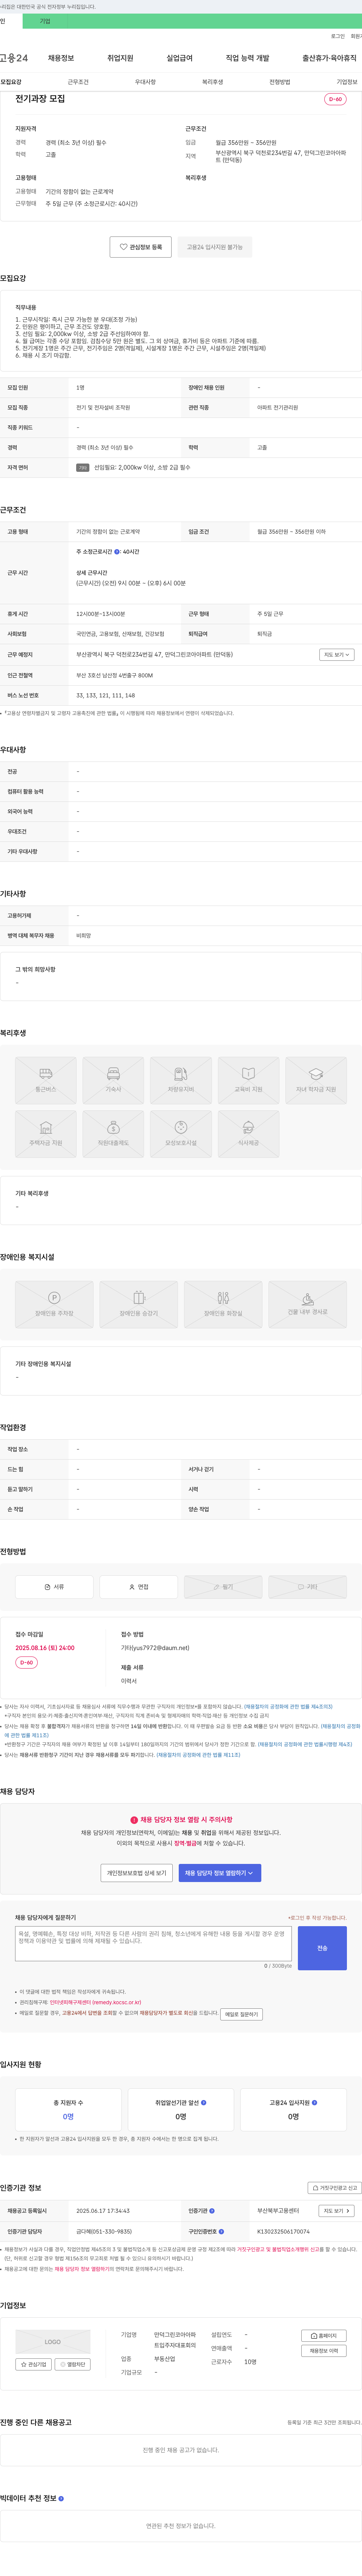Open the 취업지원 menu
This screenshot has width=362, height=2576.
tap(120, 58)
